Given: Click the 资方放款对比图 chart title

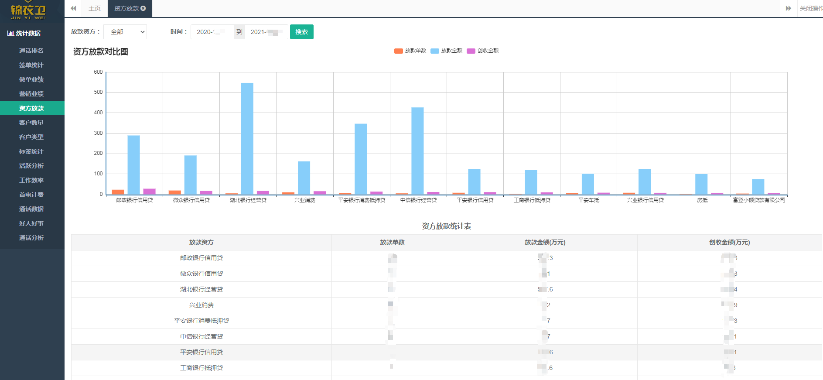Looking at the screenshot, I should click(101, 51).
